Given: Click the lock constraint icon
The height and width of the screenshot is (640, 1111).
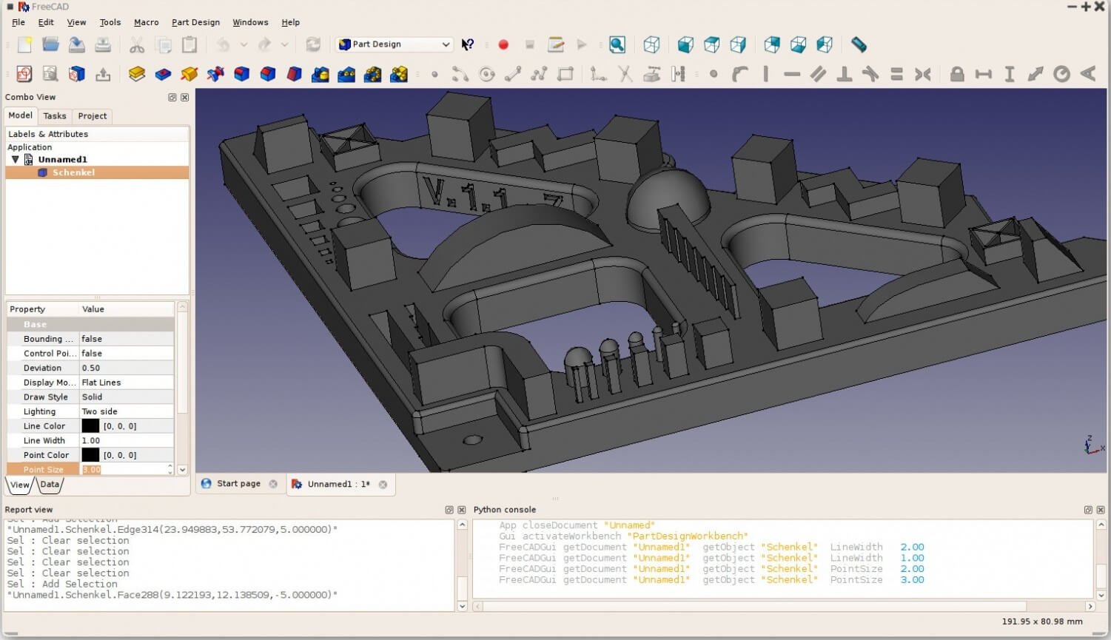Looking at the screenshot, I should 956,74.
